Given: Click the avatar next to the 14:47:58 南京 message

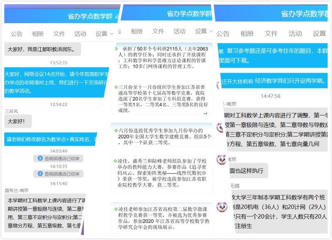Looking at the screenshot, I should coord(220,126).
